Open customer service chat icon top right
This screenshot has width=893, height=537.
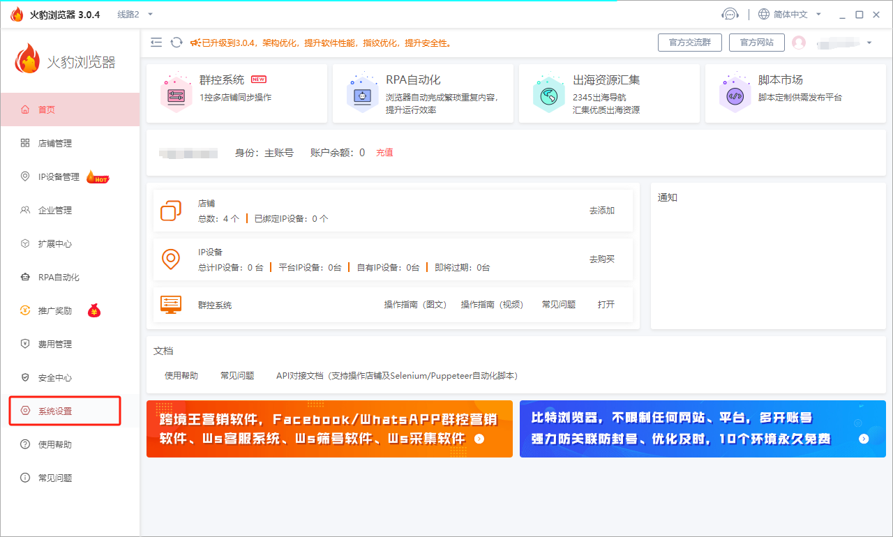[x=730, y=13]
